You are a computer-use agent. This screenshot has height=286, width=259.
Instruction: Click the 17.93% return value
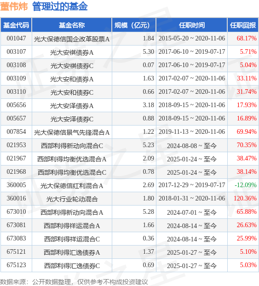(247, 105)
